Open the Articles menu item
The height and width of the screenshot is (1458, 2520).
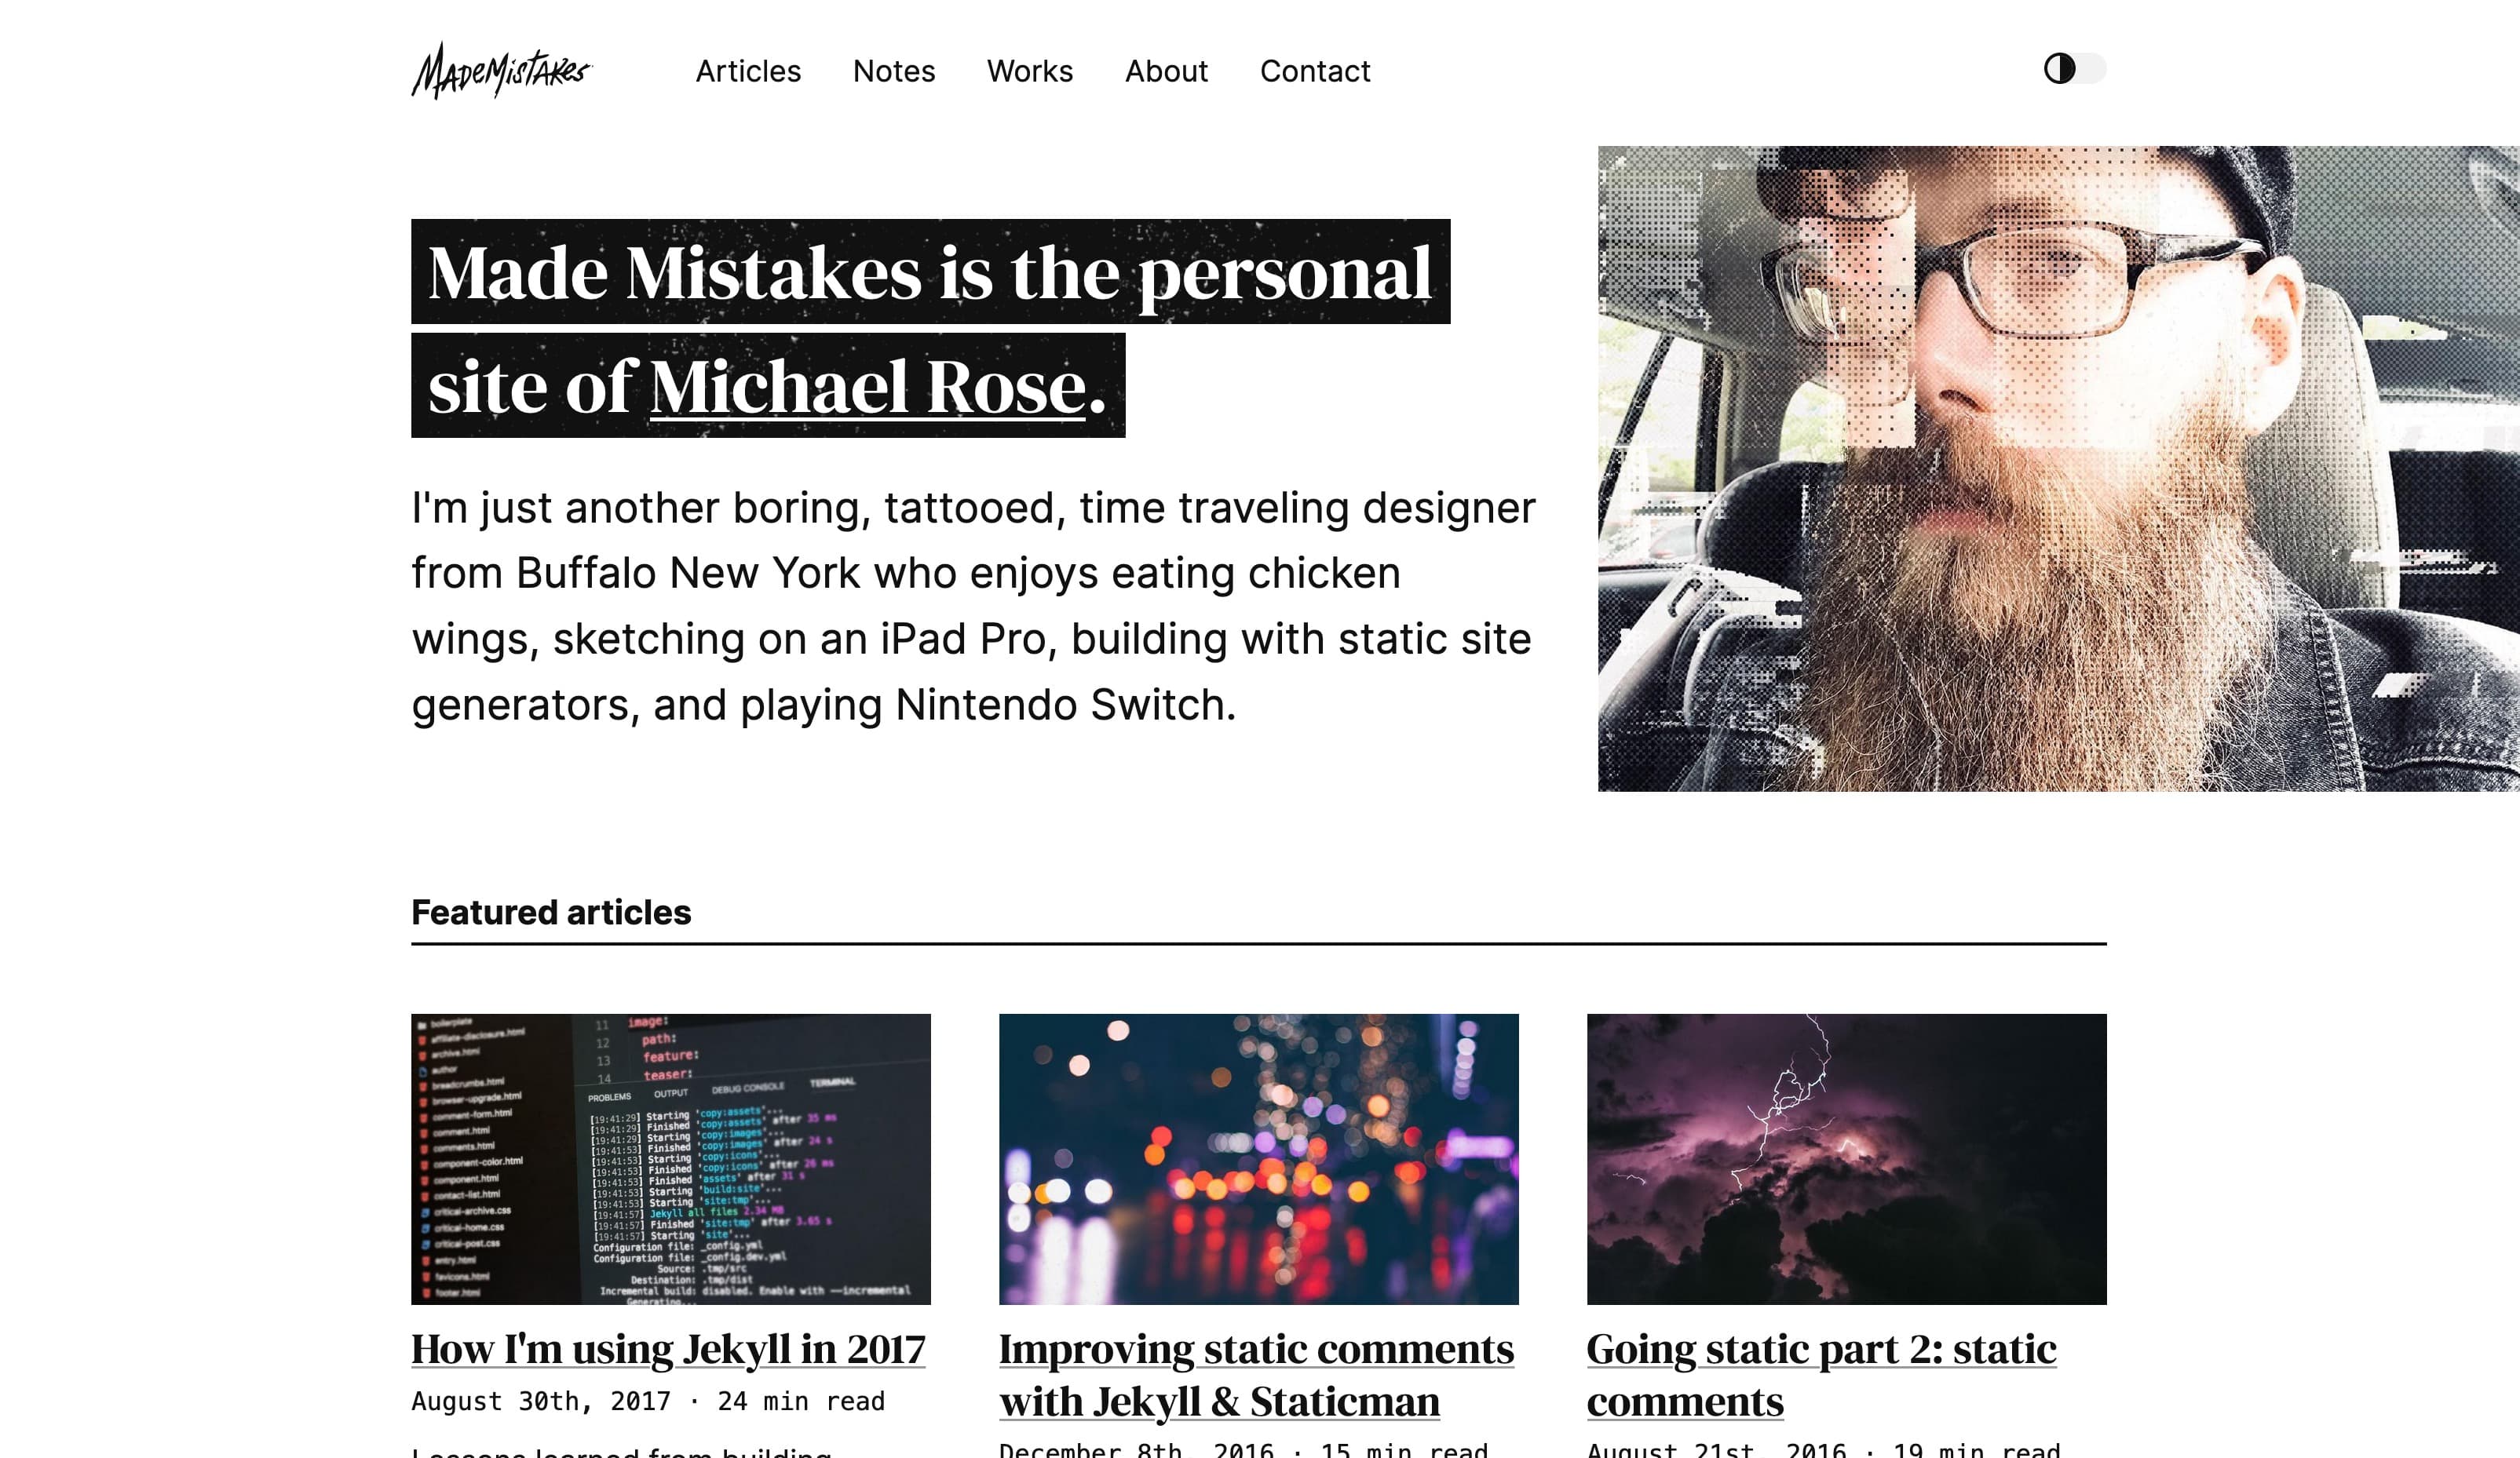748,71
